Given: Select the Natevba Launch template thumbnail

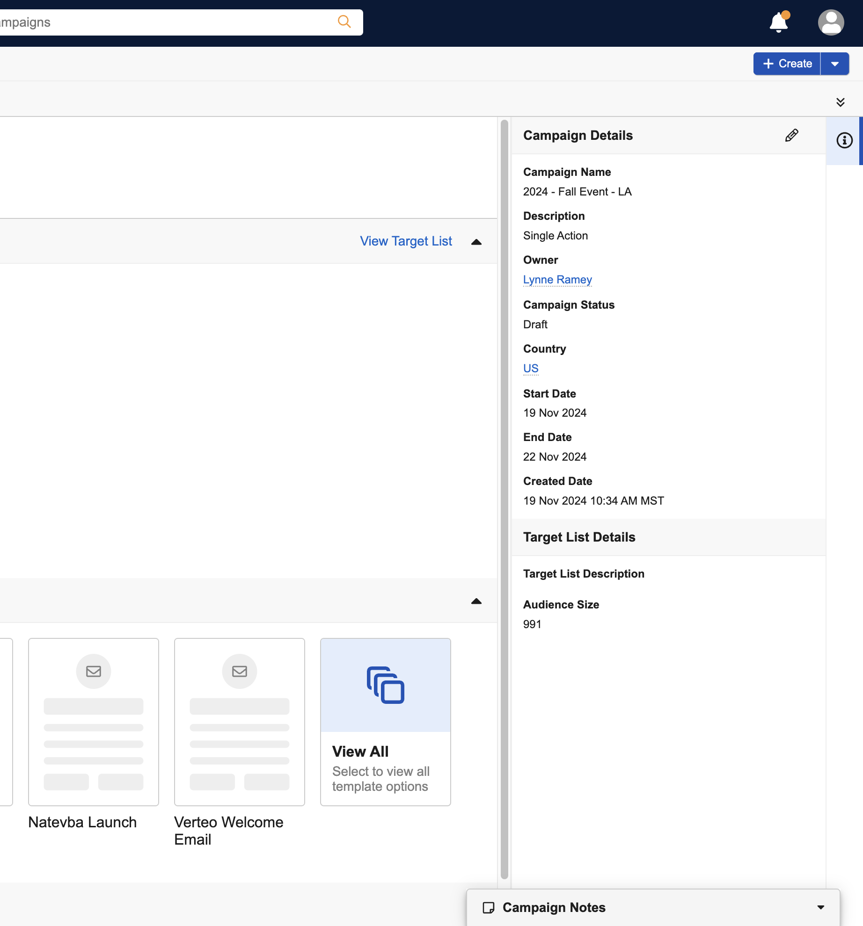Looking at the screenshot, I should (94, 722).
